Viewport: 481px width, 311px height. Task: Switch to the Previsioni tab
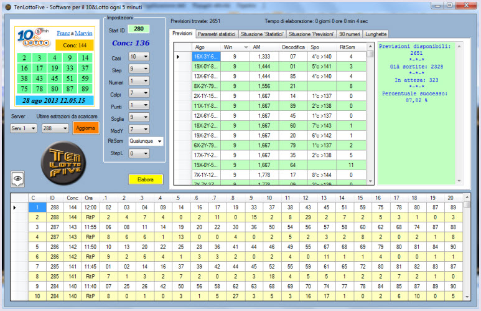182,34
